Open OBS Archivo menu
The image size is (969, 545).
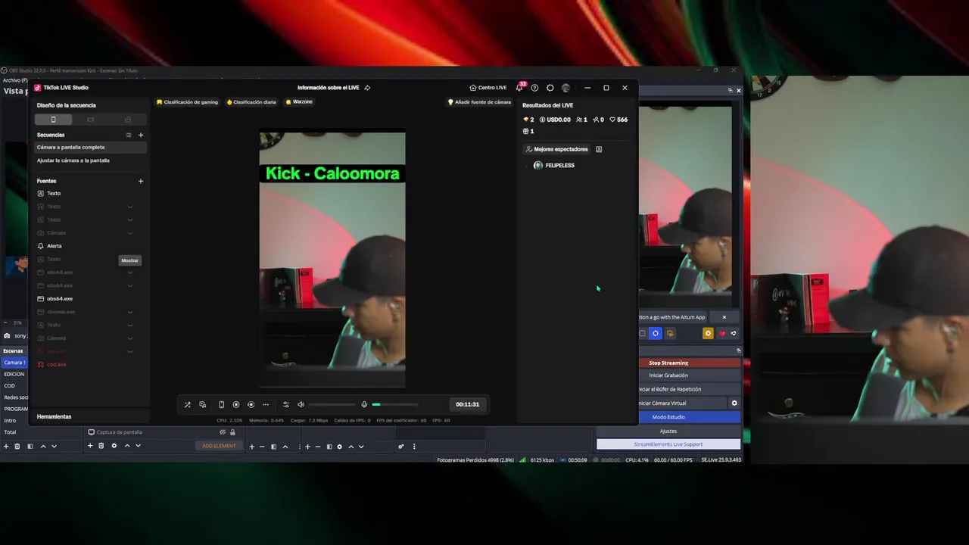[x=14, y=80]
